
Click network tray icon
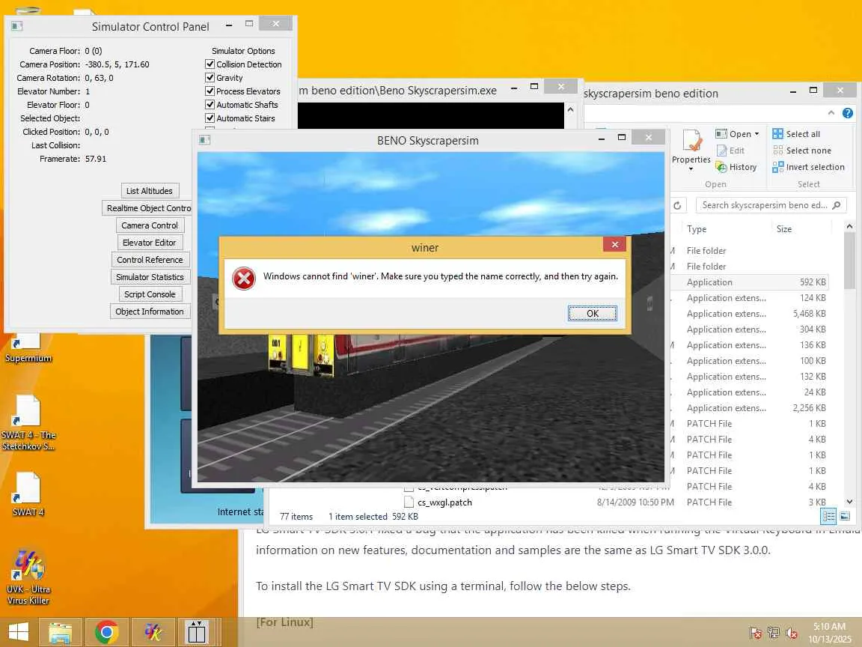click(x=774, y=633)
